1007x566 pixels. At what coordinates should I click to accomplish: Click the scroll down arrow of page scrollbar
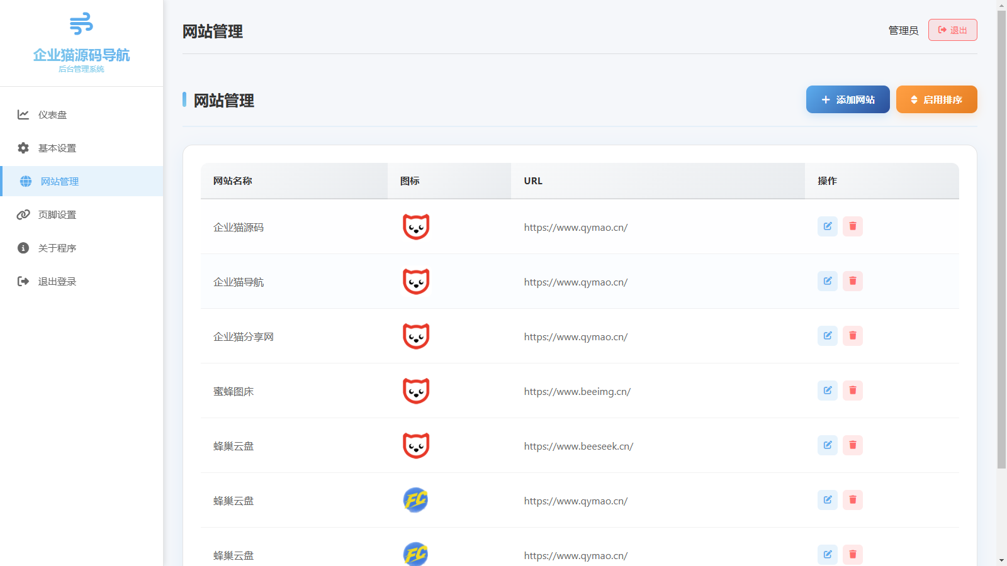(x=1001, y=560)
